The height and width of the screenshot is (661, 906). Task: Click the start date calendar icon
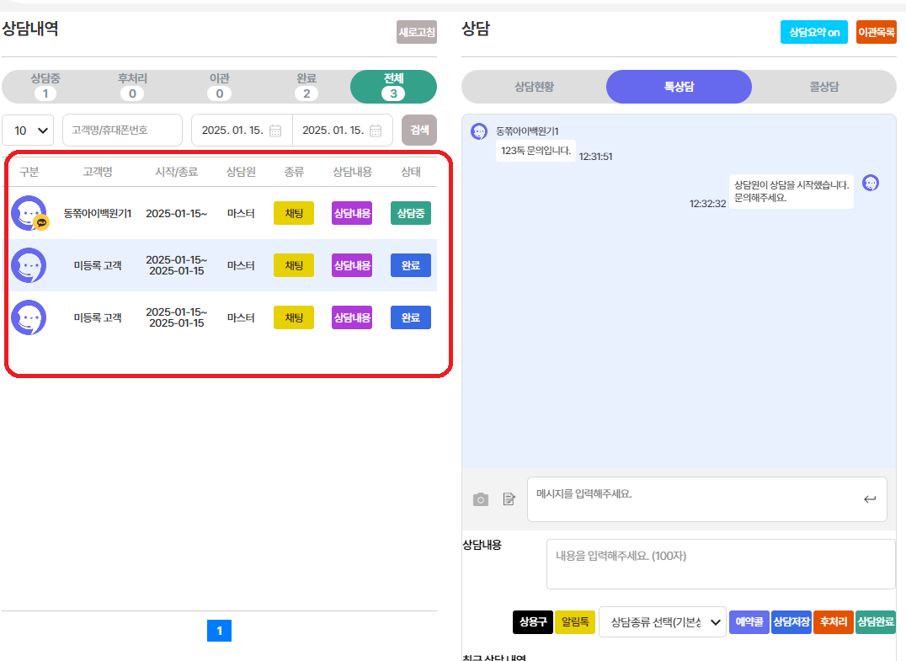[274, 131]
